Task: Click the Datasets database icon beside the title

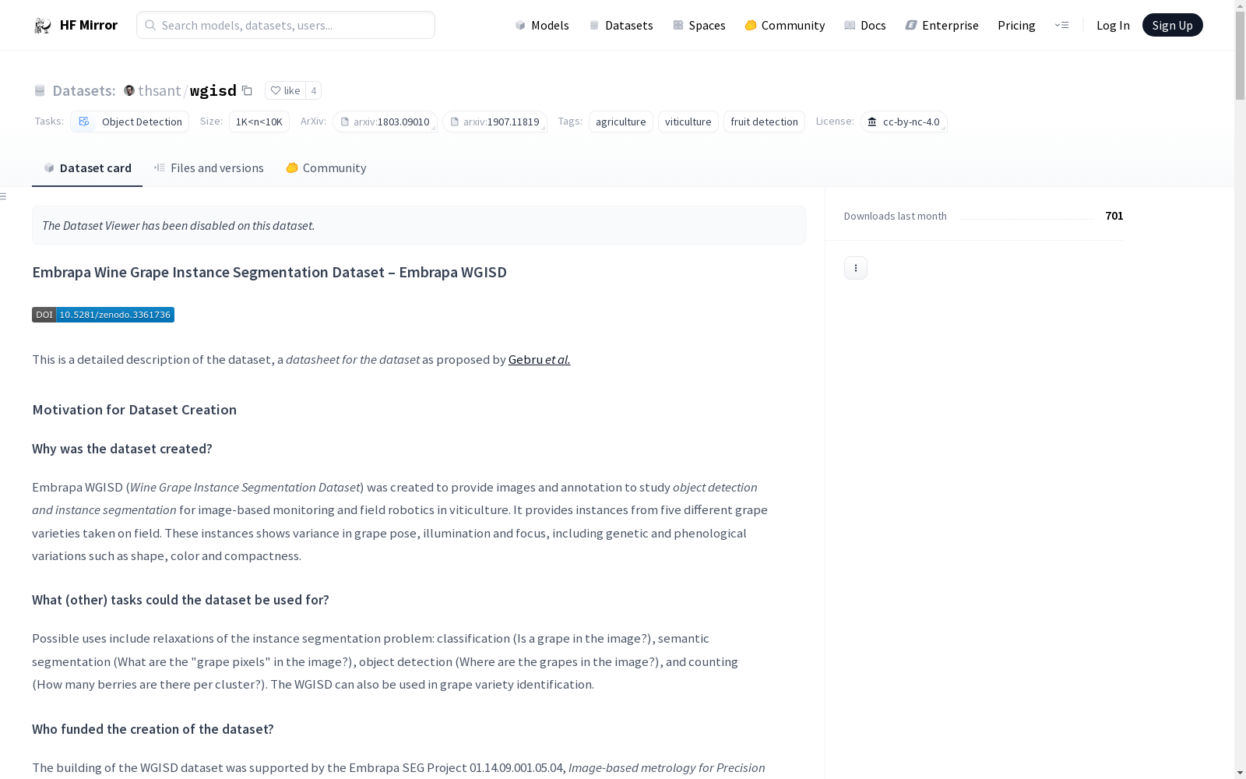Action: [x=40, y=90]
